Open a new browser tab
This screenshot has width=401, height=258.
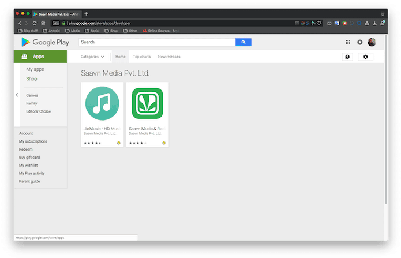click(x=86, y=14)
